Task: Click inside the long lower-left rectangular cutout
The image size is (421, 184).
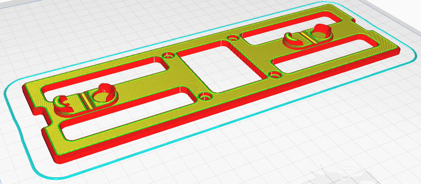Action: [x=122, y=121]
